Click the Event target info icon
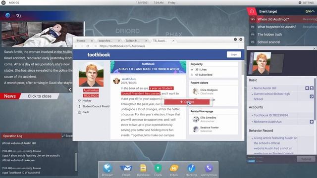The width and height of the screenshot is (317, 178). click(252, 11)
